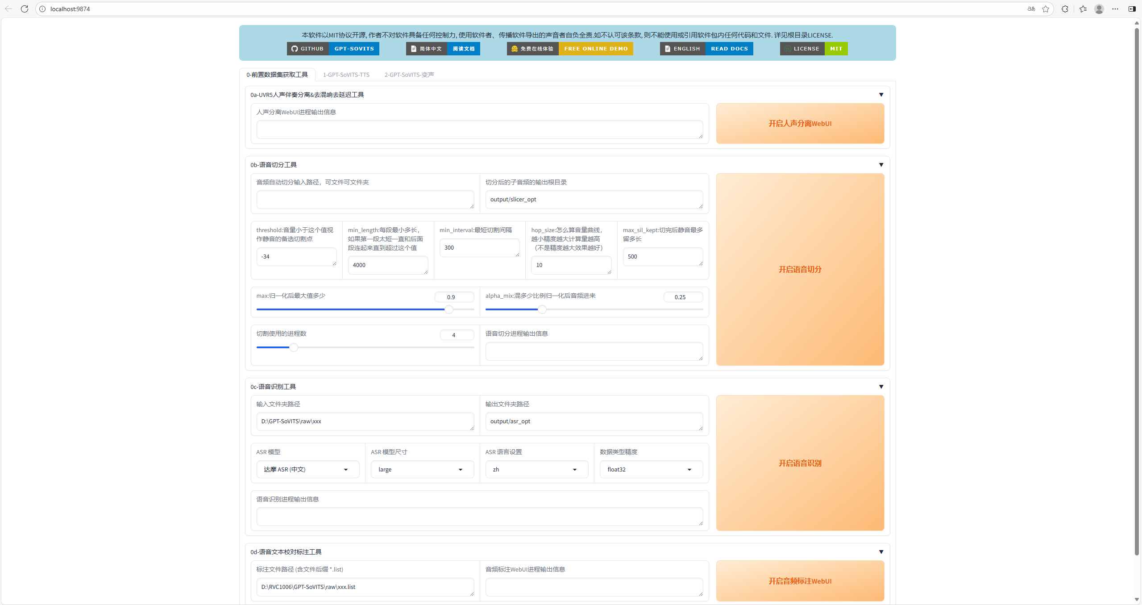Click the user profile avatar icon

tap(1099, 9)
